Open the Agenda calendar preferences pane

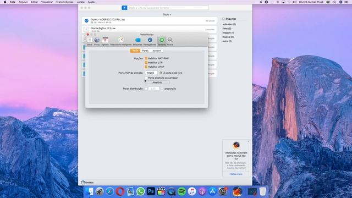pyautogui.click(x=105, y=41)
